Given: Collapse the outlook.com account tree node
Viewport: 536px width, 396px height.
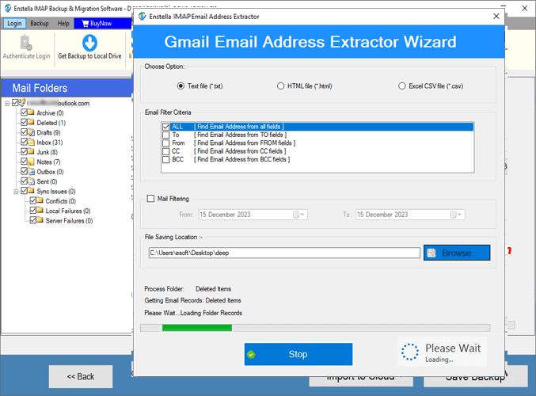Looking at the screenshot, I should [7, 103].
